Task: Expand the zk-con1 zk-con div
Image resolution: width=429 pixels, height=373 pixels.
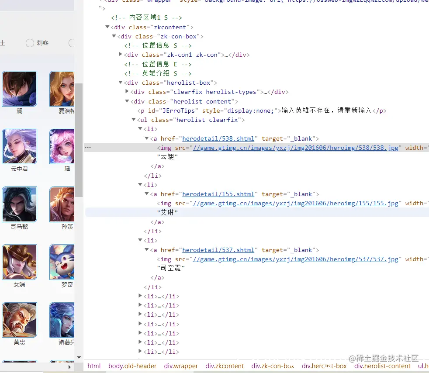Action: click(121, 54)
